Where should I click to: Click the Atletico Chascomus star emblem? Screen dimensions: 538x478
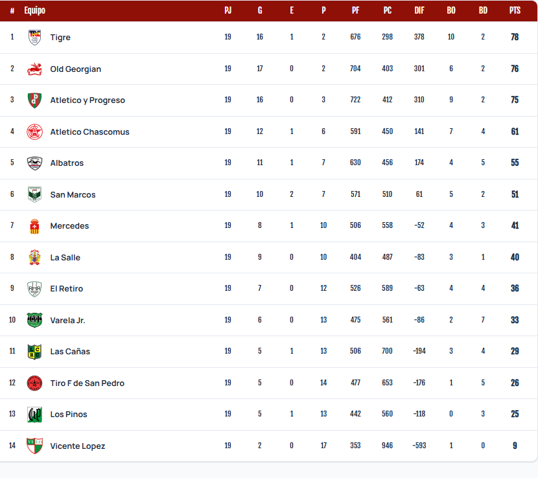(x=34, y=131)
